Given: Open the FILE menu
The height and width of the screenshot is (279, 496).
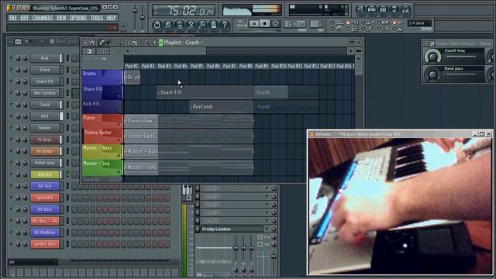Looking at the screenshot, I should coord(13,18).
